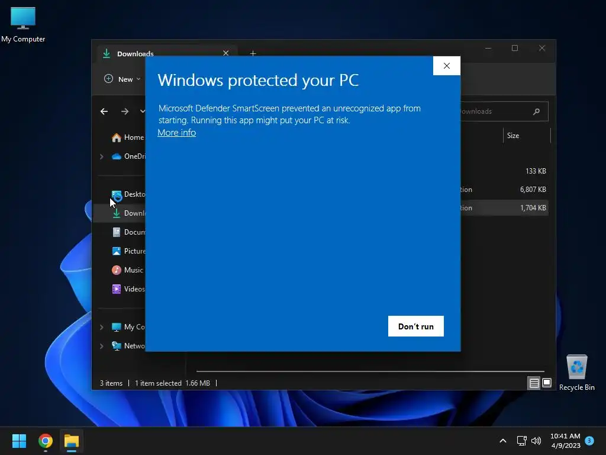The width and height of the screenshot is (606, 455).
Task: Expand the My Computer tree node
Action: [x=102, y=327]
